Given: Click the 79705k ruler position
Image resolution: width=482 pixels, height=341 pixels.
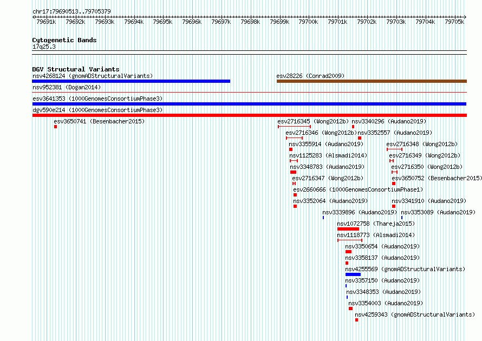Looking at the screenshot, I should tap(454, 22).
